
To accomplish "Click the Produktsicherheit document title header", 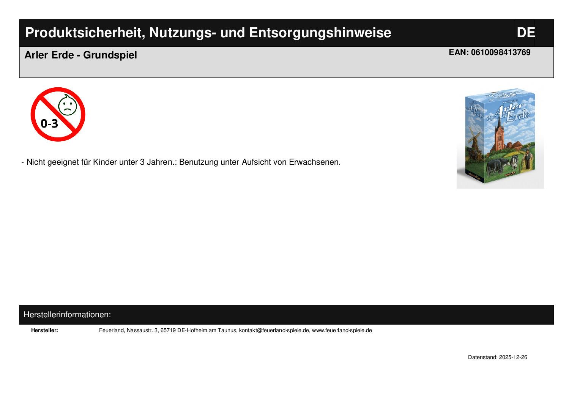I will pyautogui.click(x=208, y=33).
